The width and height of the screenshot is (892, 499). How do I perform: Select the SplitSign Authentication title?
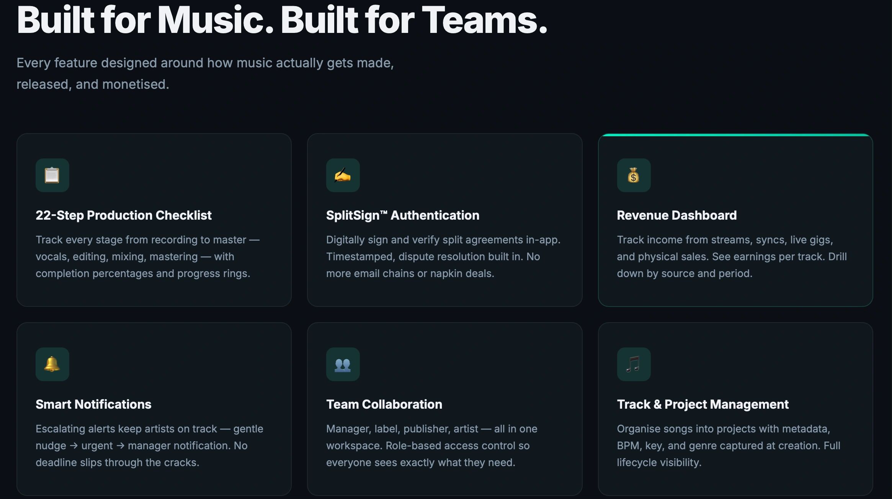pyautogui.click(x=402, y=215)
